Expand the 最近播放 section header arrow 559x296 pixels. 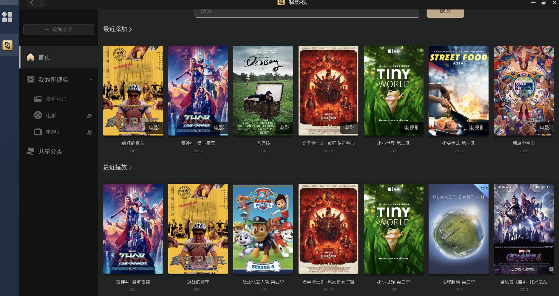[130, 168]
